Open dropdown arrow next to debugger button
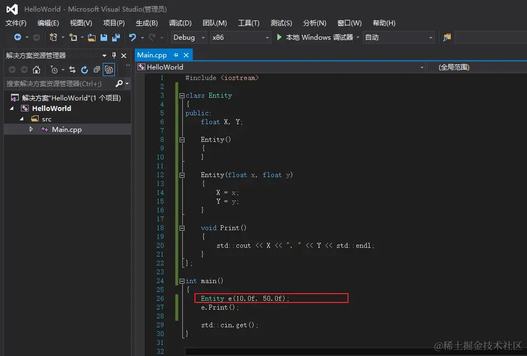Viewport: 527px width, 356px height. click(x=358, y=38)
